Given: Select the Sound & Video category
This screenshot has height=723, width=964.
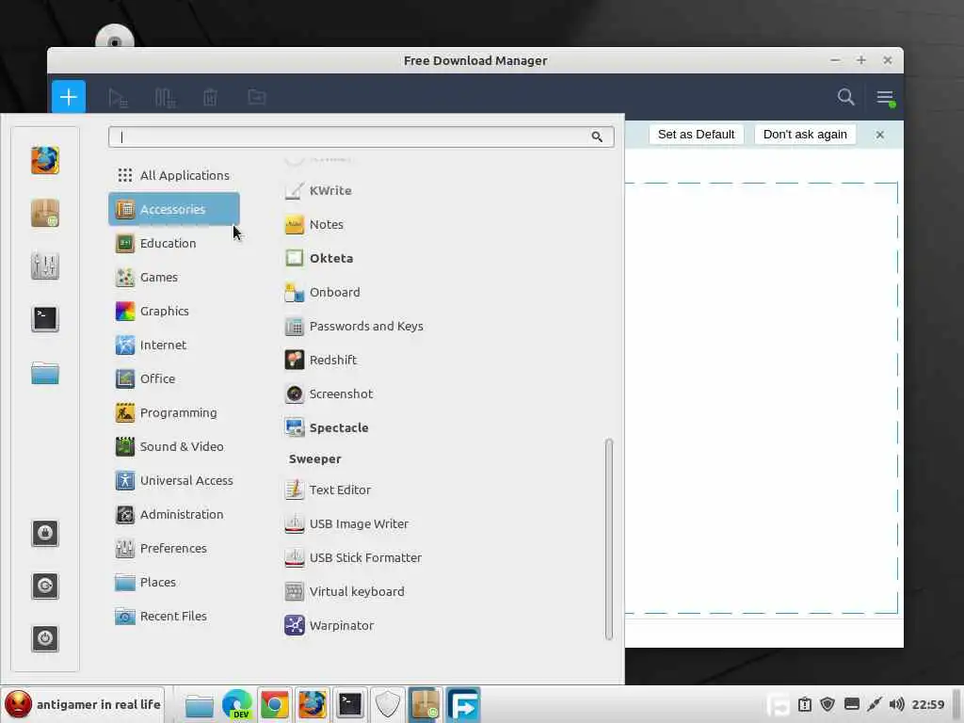Looking at the screenshot, I should click(174, 446).
